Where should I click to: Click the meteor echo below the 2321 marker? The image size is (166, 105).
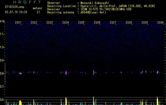click(x=20, y=73)
